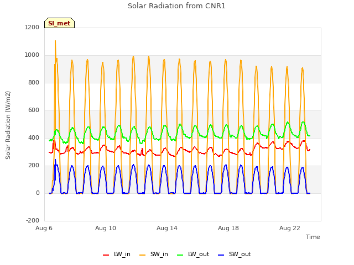
Task: Toggle the LW_out legend entry
Action: pos(193,255)
